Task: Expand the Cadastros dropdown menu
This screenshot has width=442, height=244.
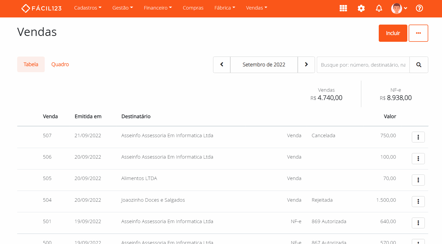Action: click(88, 8)
